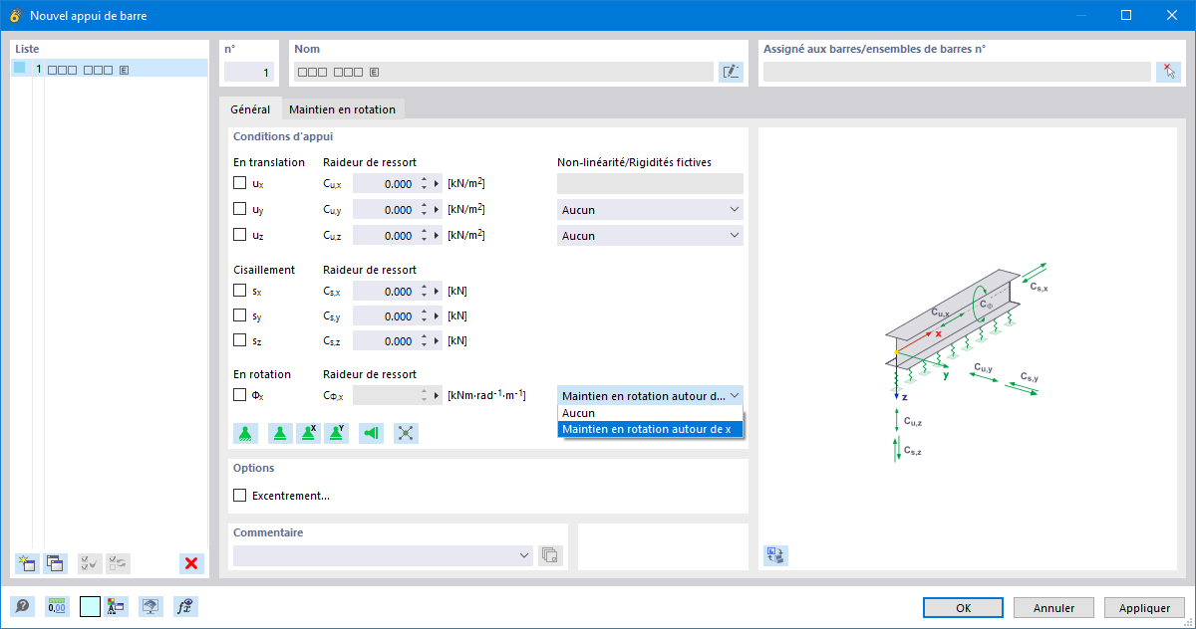The height and width of the screenshot is (629, 1196).
Task: Click cyan color square in list row
Action: coord(19,69)
